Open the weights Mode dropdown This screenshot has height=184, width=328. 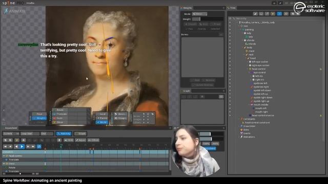coord(199,14)
